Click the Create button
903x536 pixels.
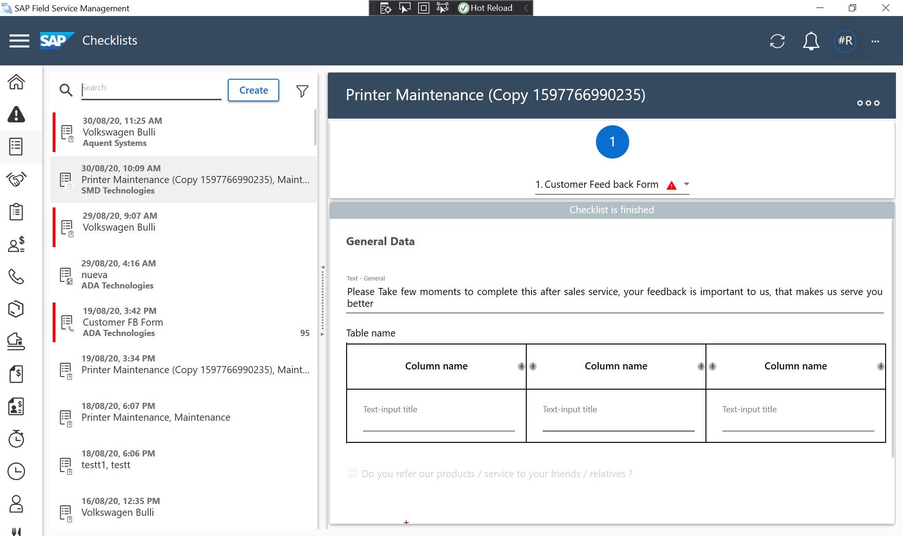(x=253, y=90)
